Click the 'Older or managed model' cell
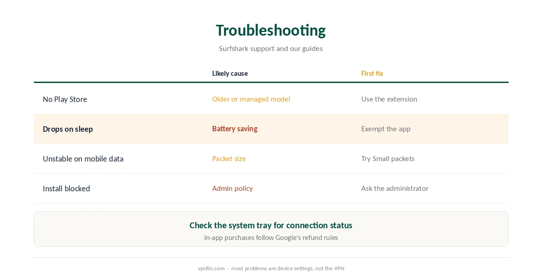Image resolution: width=542 pixels, height=277 pixels. (x=251, y=99)
